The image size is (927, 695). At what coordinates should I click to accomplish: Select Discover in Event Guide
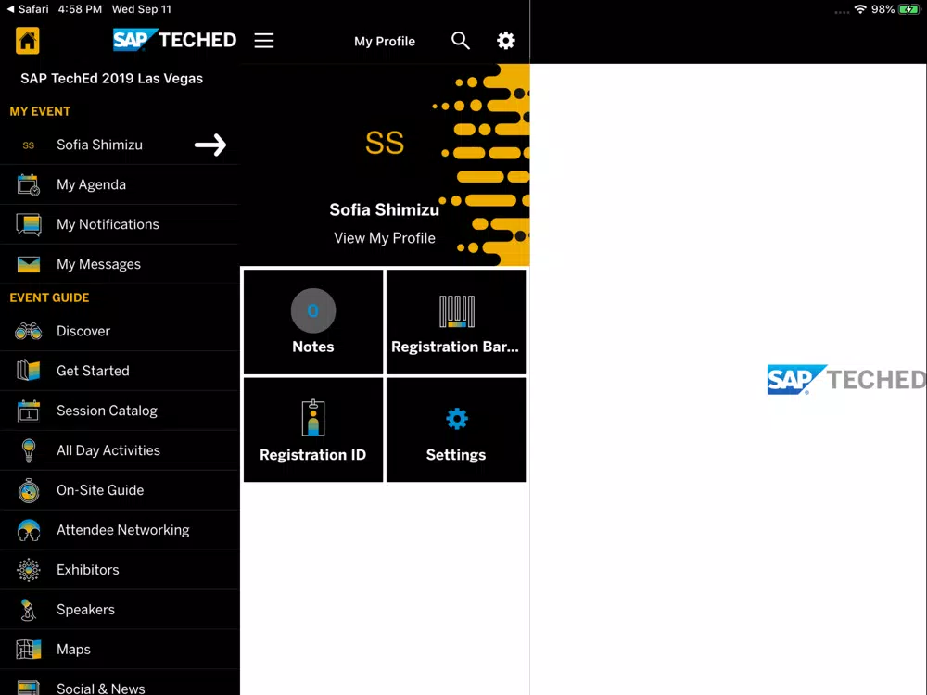120,331
